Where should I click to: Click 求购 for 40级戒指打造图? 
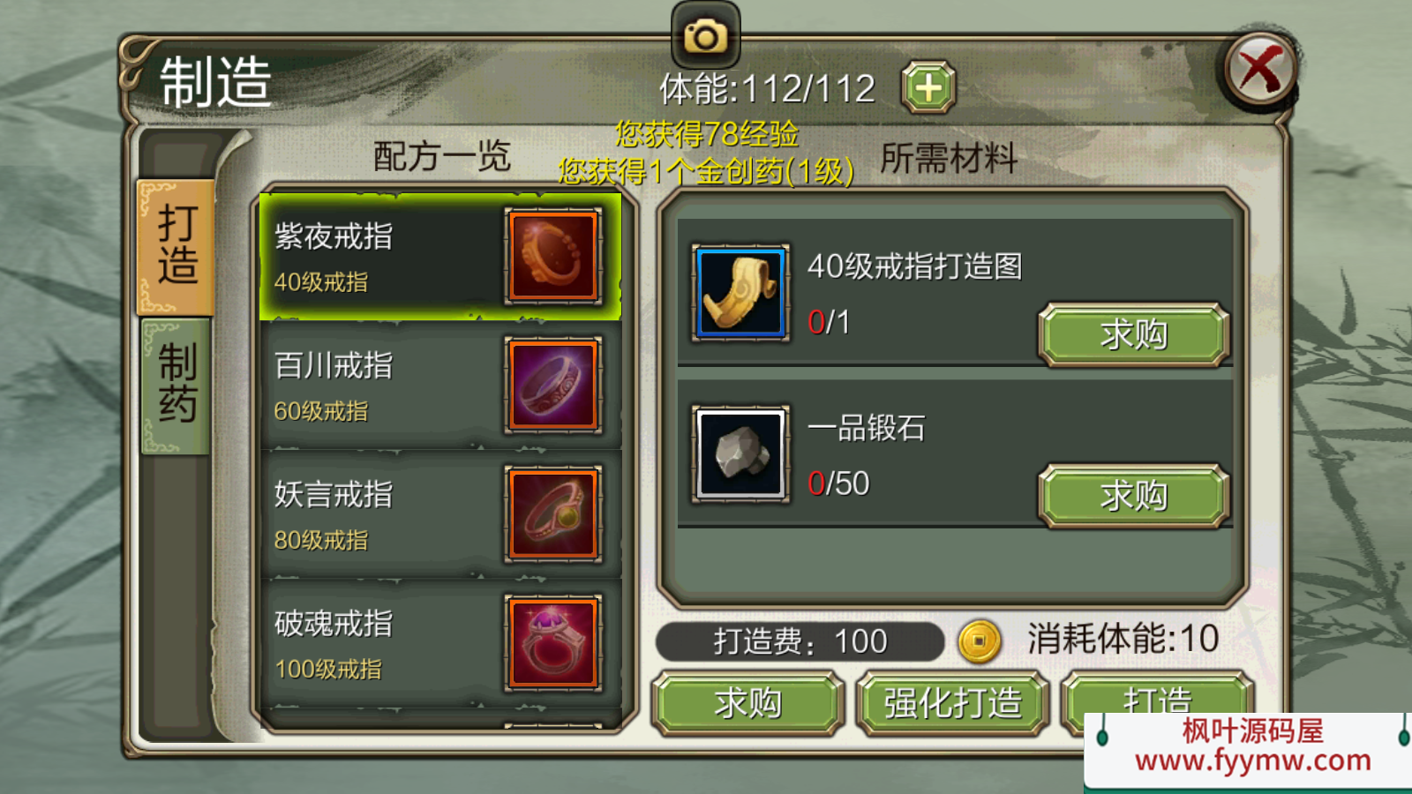click(x=1134, y=334)
